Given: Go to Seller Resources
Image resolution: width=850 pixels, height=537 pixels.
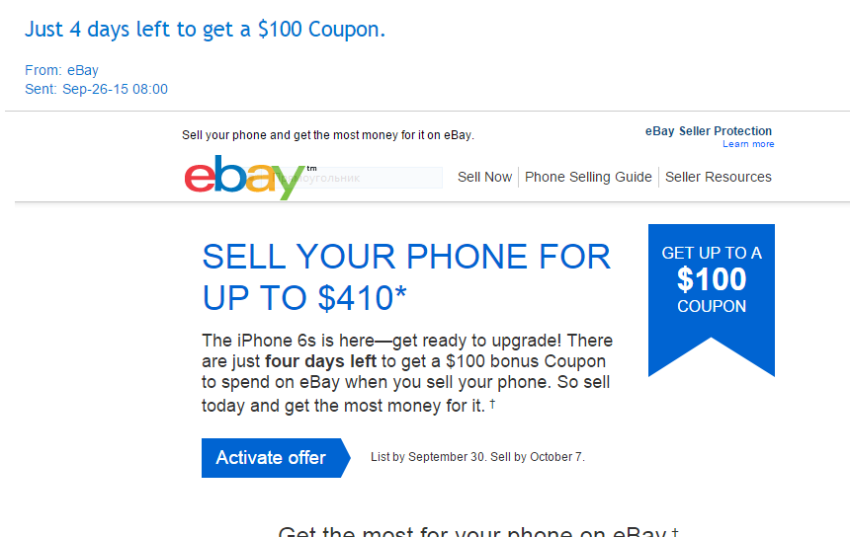Looking at the screenshot, I should [718, 177].
